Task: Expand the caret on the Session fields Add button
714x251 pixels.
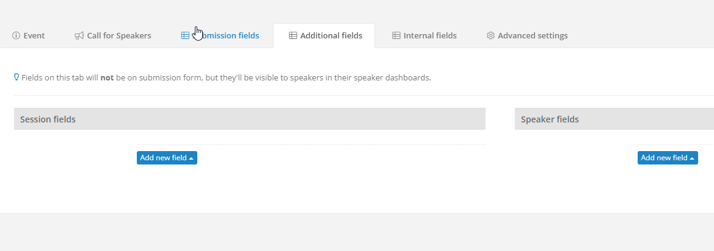Action: click(x=191, y=158)
